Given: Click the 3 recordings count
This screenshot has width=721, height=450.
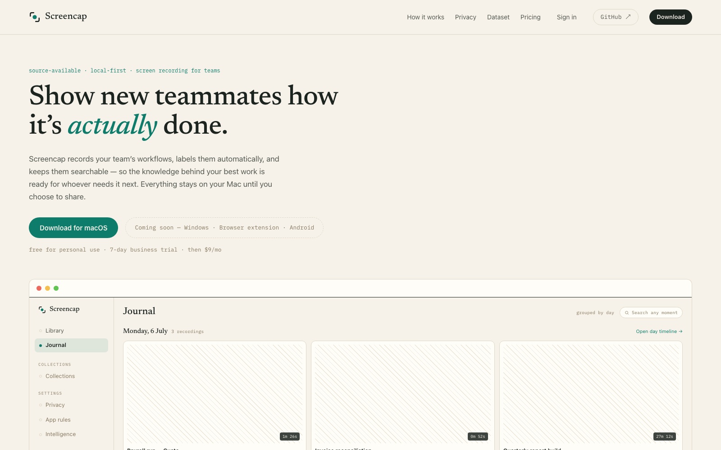Looking at the screenshot, I should (187, 332).
